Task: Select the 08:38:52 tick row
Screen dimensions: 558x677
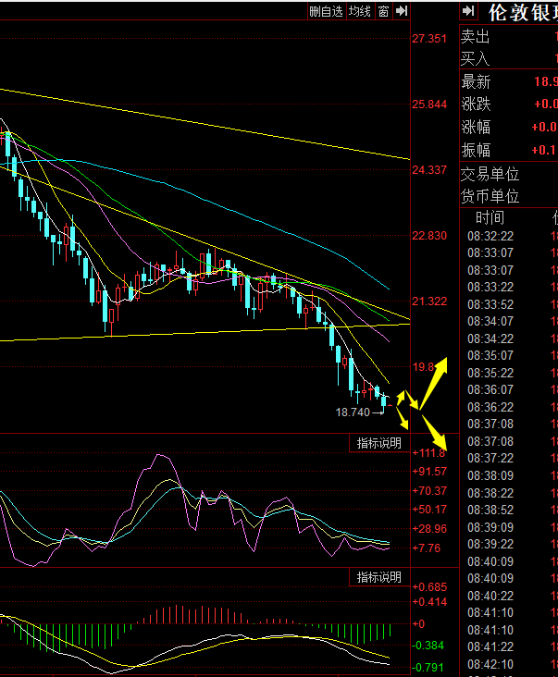Action: point(509,510)
